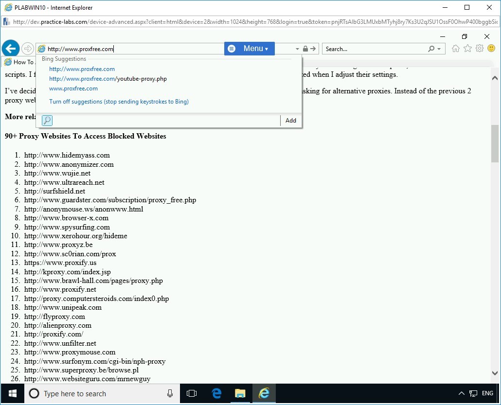
Task: Open Internet Explorer from the taskbar
Action: click(x=264, y=394)
